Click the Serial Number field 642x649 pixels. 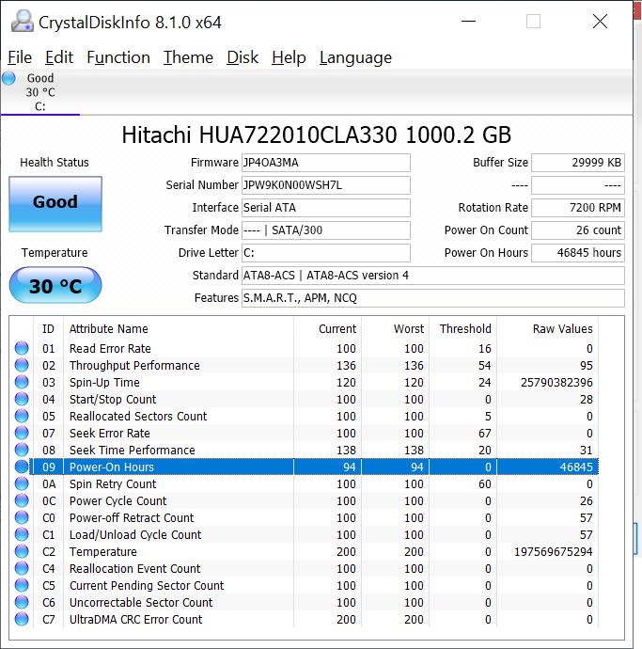click(x=326, y=185)
